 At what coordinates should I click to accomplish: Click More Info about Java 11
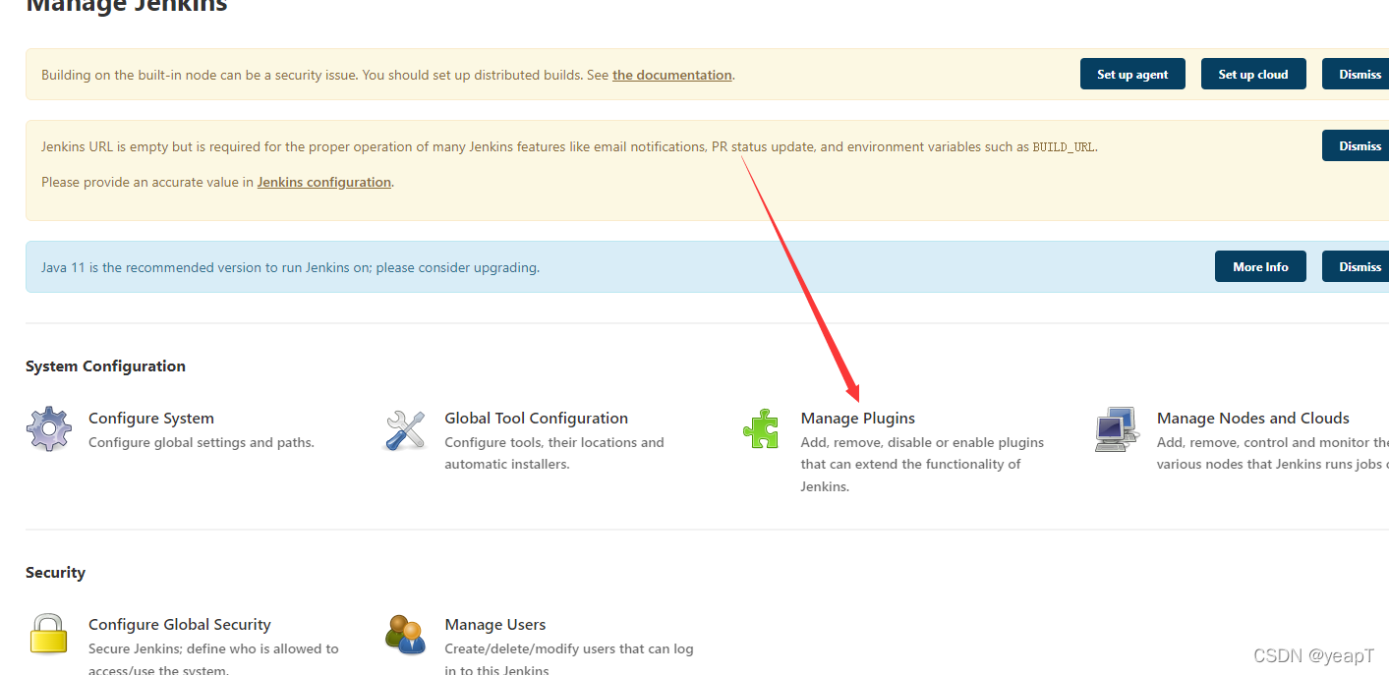tap(1260, 266)
